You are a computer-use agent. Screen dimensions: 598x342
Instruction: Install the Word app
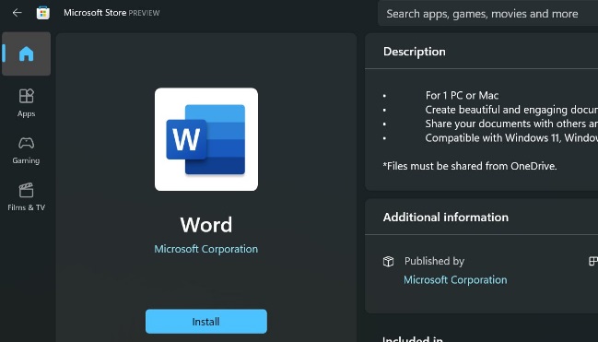(206, 322)
